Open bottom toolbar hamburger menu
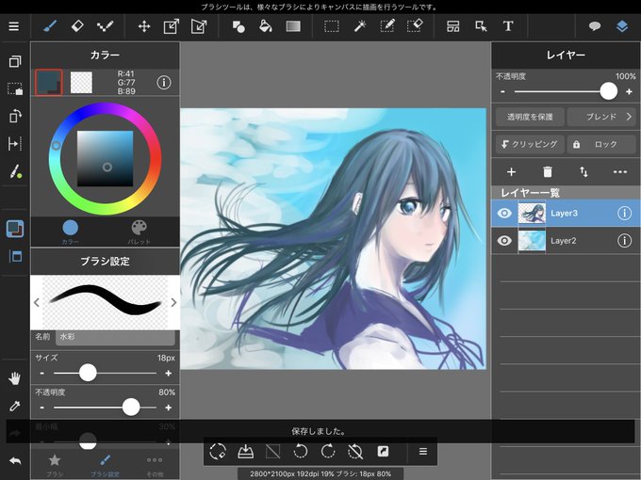 click(x=423, y=452)
